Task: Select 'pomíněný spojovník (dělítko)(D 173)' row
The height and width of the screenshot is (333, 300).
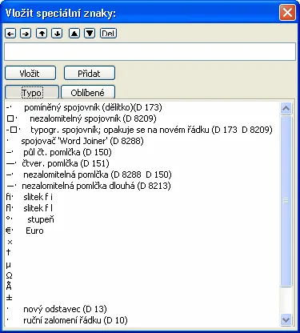Action: [x=142, y=107]
